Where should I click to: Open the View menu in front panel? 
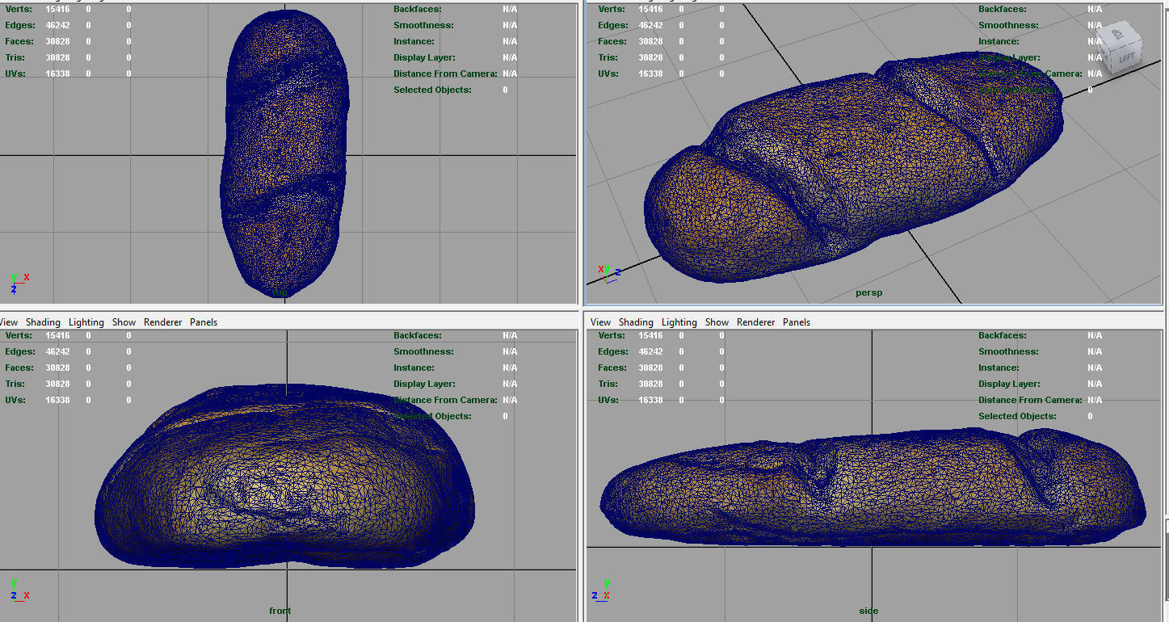pyautogui.click(x=8, y=322)
